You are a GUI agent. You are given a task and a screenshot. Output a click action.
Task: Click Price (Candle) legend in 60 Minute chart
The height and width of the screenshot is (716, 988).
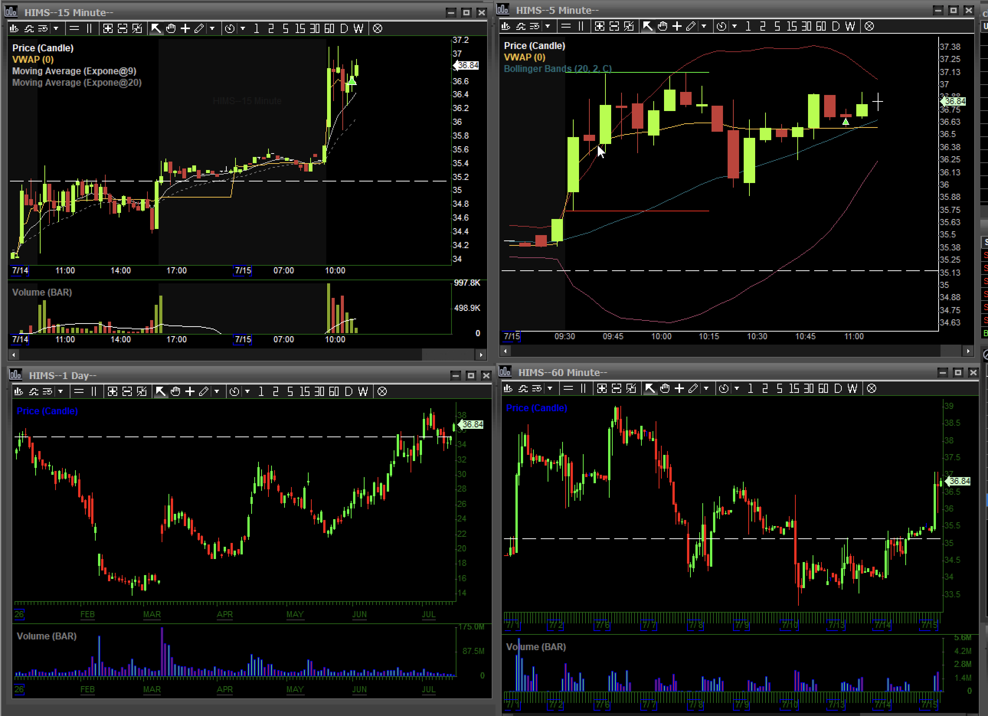537,408
